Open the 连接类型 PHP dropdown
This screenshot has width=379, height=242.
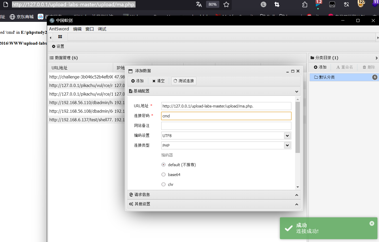(226, 145)
